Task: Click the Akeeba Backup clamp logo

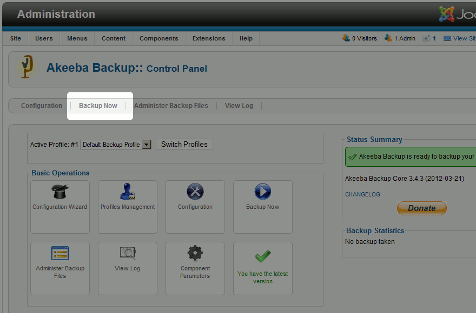Action: pos(27,67)
